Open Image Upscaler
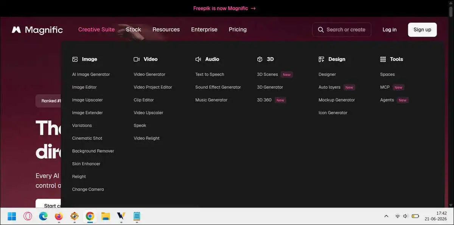The width and height of the screenshot is (454, 225). [87, 100]
